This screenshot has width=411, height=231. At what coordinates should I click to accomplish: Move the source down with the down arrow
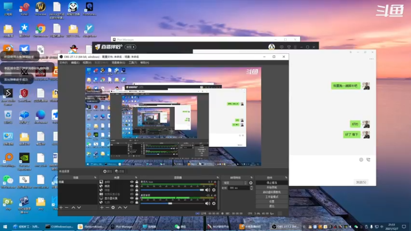click(125, 207)
